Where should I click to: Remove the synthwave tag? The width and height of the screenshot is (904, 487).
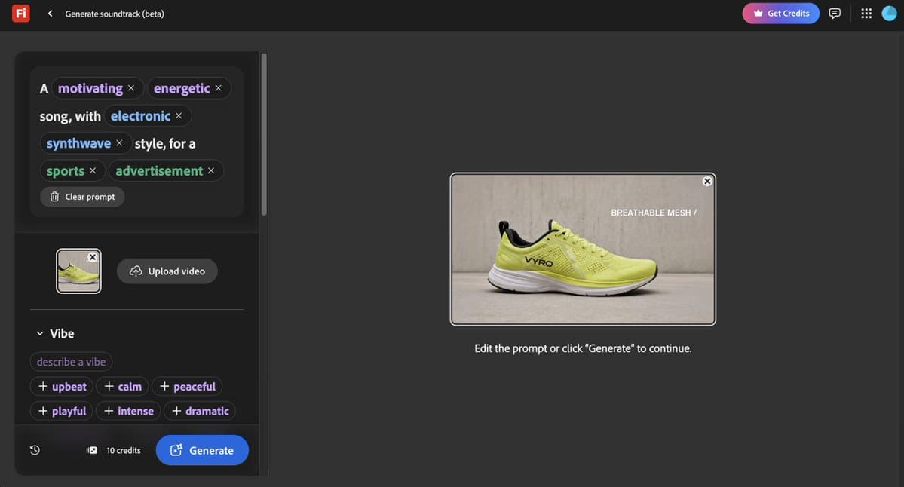click(119, 143)
